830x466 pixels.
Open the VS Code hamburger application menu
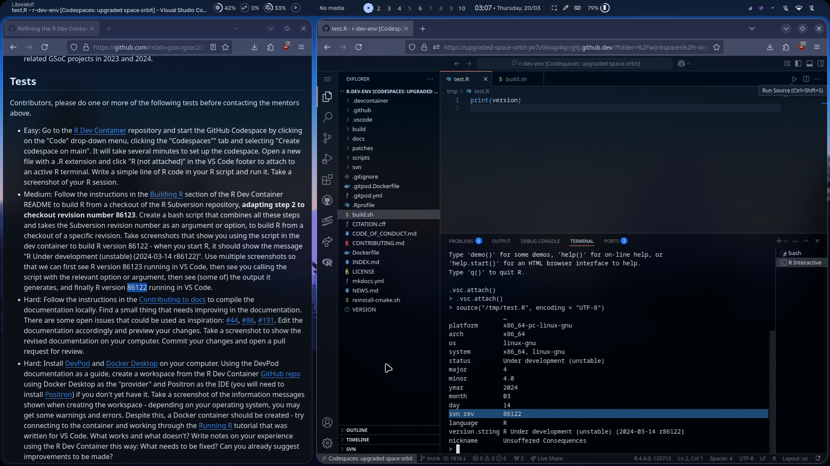point(327,79)
